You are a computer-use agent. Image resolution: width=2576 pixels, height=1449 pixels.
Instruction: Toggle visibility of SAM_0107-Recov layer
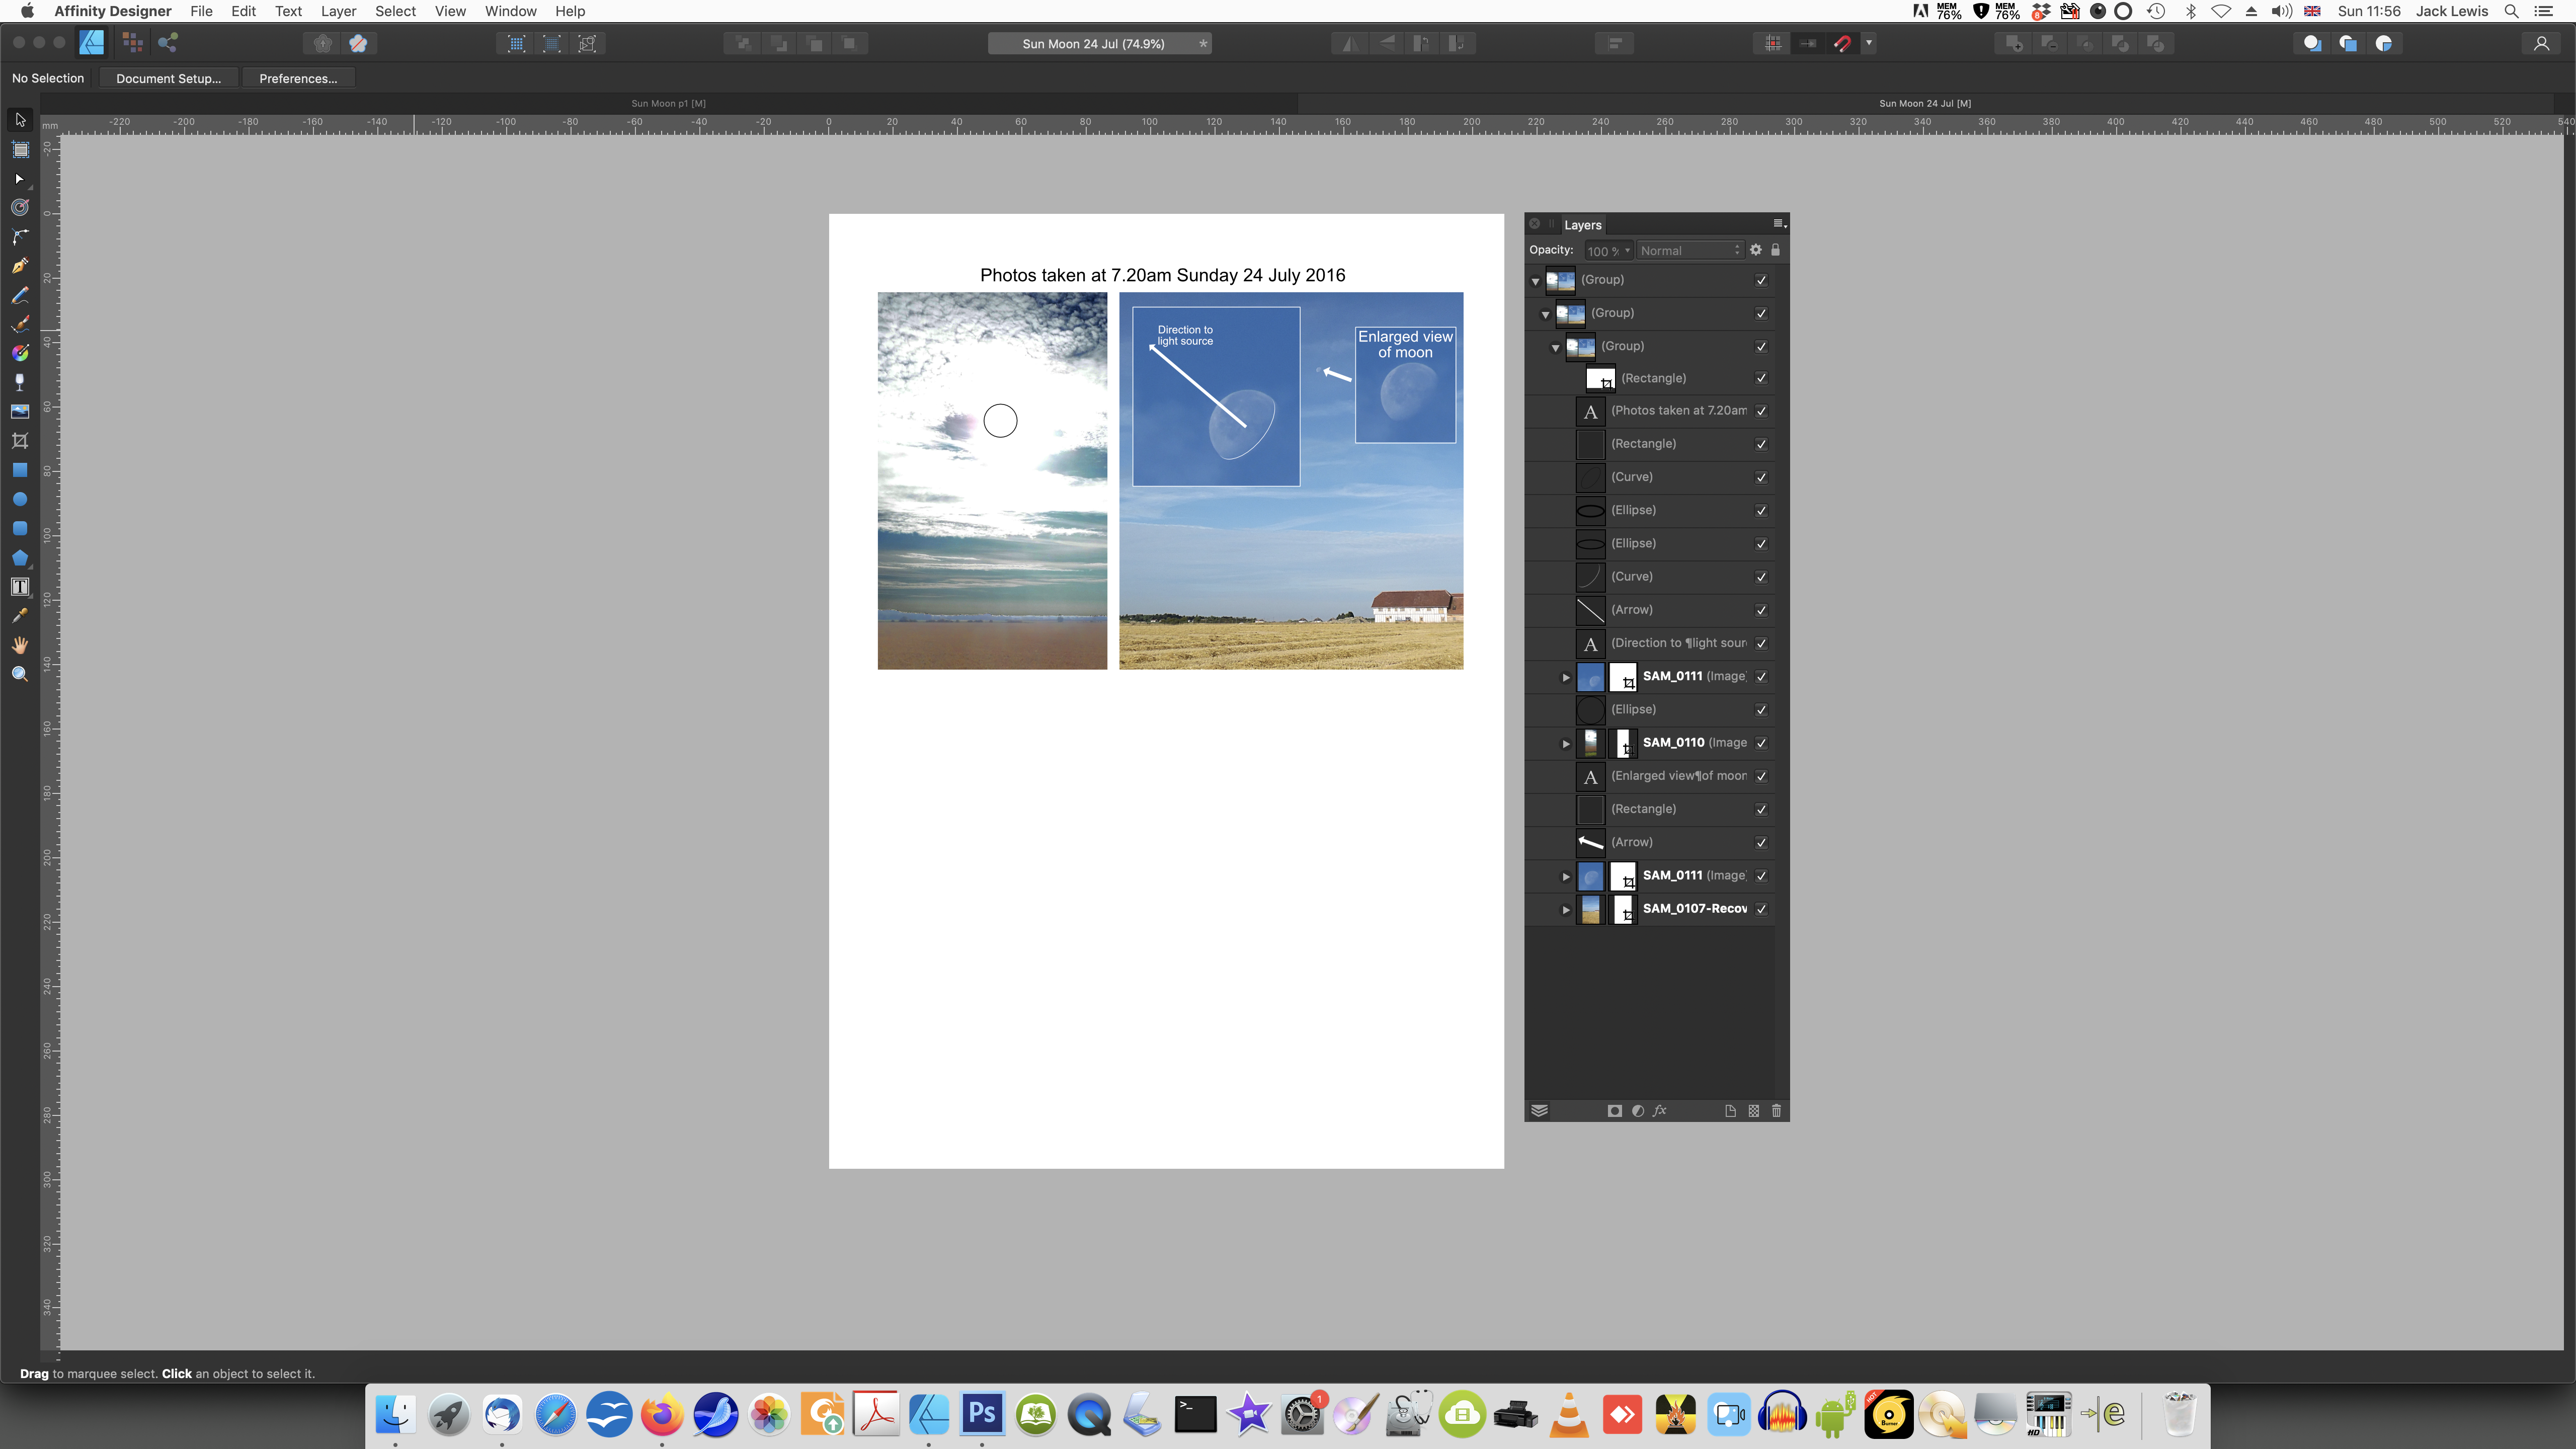point(1761,909)
